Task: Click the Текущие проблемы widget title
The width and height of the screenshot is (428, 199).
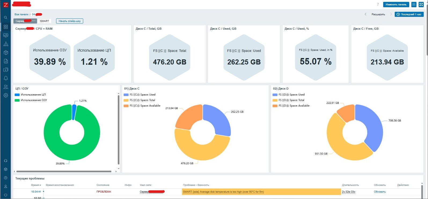Action: [30, 178]
